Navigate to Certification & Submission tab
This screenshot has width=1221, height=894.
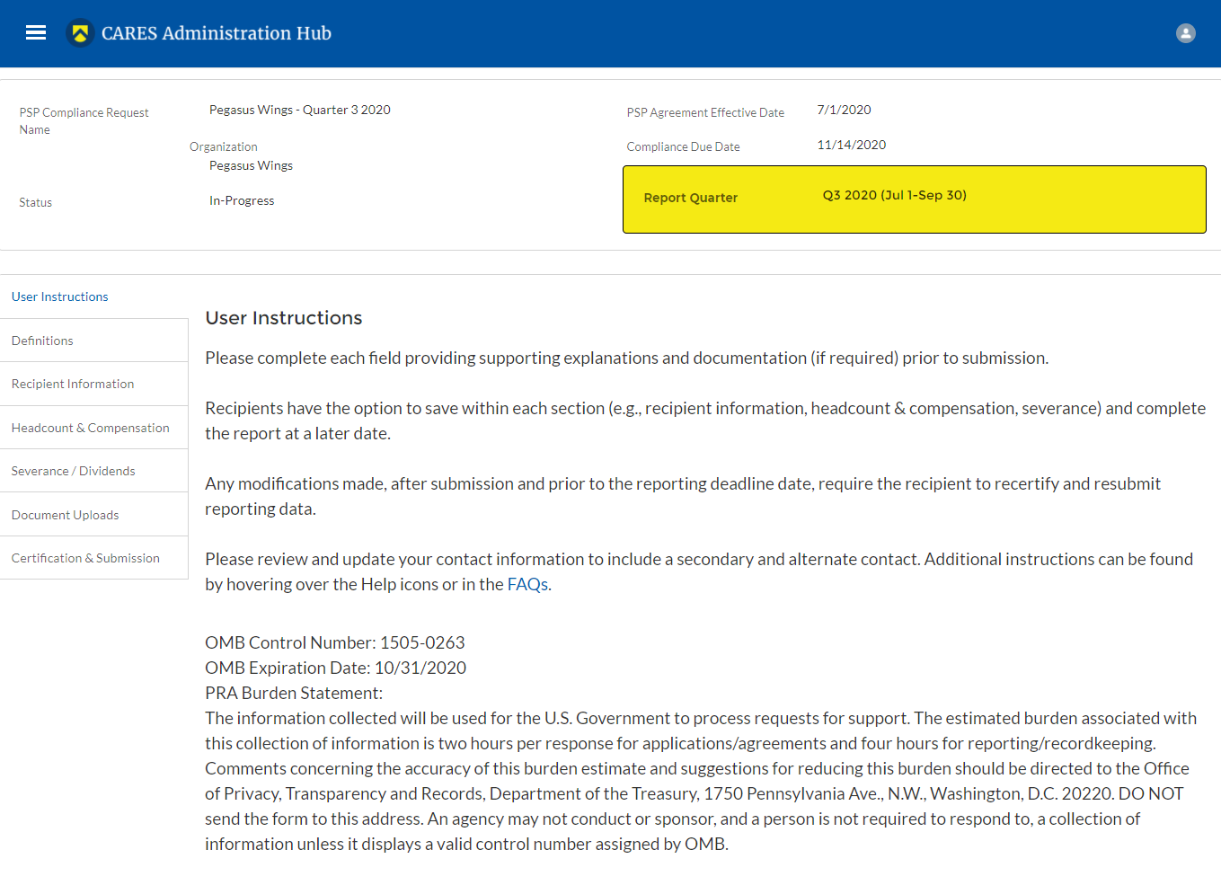point(85,558)
